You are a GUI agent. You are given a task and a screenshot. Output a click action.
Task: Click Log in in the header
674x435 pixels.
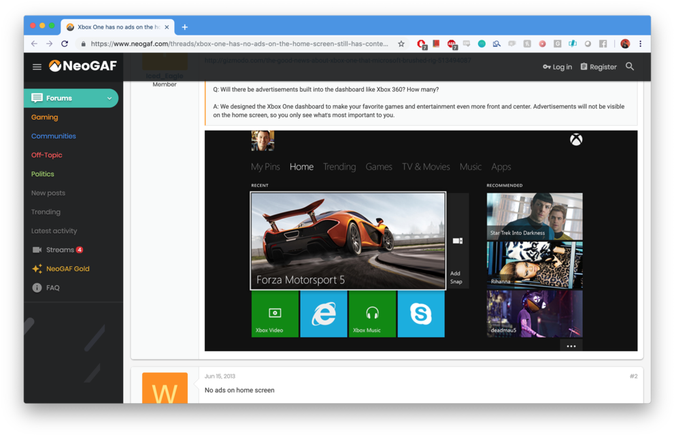(x=557, y=67)
